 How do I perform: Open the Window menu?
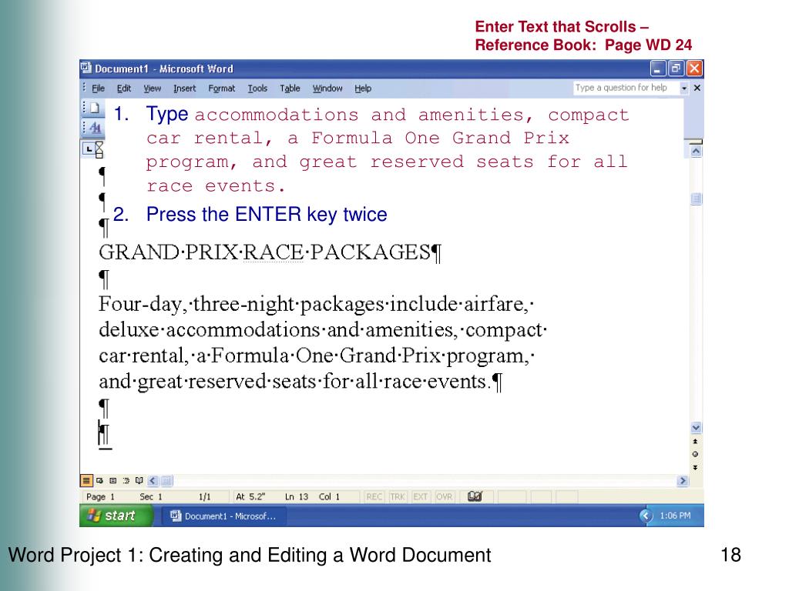327,88
